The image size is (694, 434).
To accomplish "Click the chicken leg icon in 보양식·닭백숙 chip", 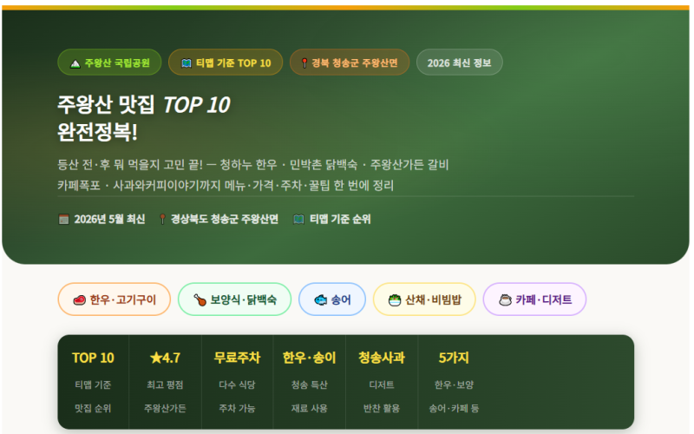I will pos(200,300).
